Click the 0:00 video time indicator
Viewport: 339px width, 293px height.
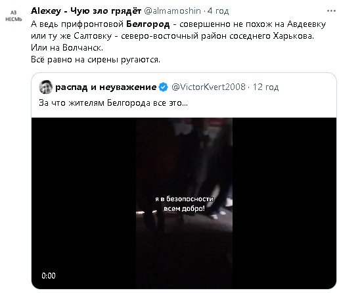tap(49, 275)
